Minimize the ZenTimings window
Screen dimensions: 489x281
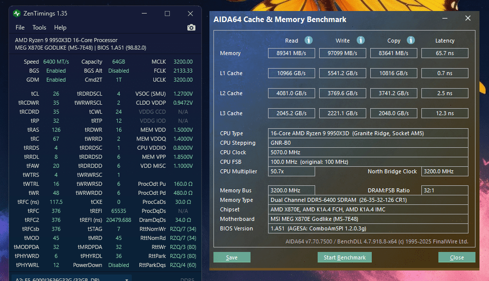click(144, 14)
